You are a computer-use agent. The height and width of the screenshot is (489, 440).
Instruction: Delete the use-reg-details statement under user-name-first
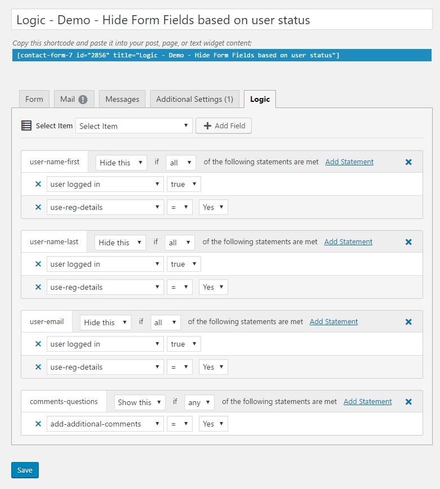click(x=38, y=207)
